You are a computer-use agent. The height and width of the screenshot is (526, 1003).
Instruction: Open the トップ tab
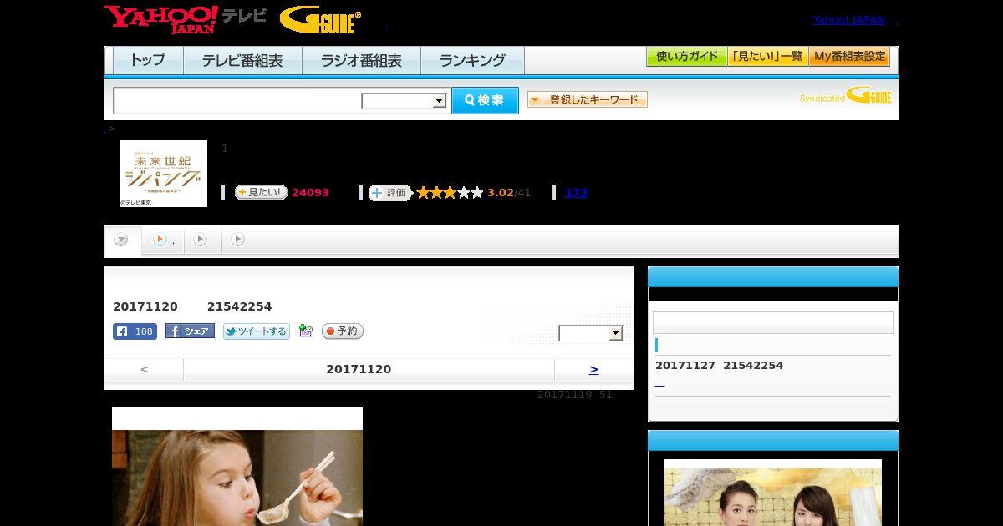pyautogui.click(x=148, y=60)
